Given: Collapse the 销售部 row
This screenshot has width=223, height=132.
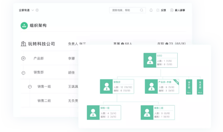Looking at the screenshot, I should [23, 73].
